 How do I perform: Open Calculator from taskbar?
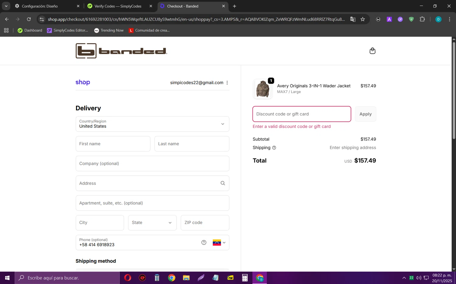tap(245, 278)
